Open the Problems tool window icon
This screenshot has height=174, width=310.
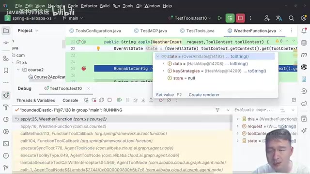coord(6,156)
